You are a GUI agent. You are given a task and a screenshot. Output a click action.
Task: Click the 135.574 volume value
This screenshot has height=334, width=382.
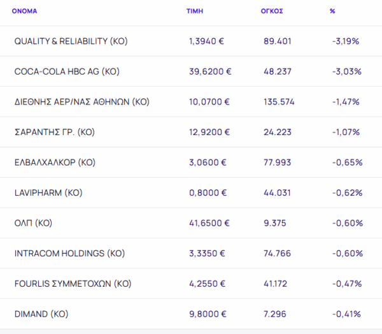tap(279, 102)
